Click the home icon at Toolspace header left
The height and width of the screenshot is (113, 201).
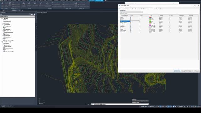point(1,14)
